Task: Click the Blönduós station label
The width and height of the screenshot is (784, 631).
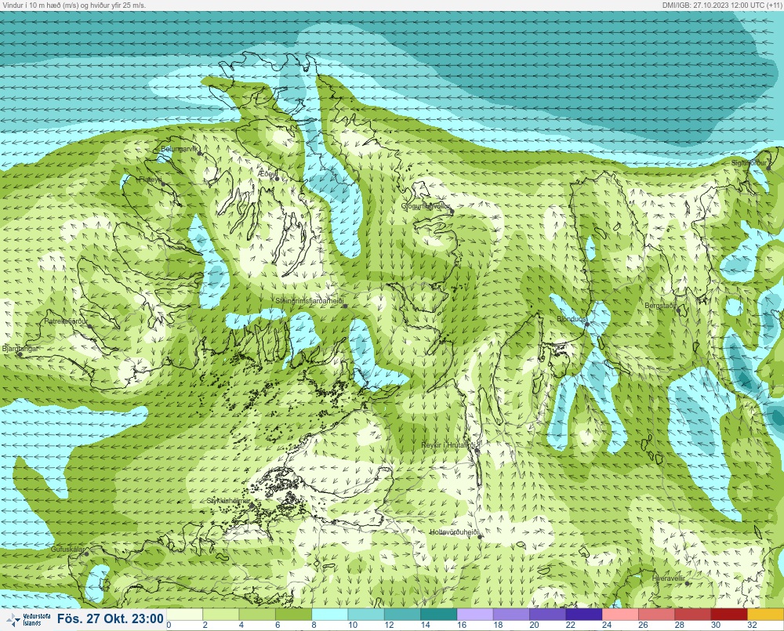Action: tap(571, 319)
